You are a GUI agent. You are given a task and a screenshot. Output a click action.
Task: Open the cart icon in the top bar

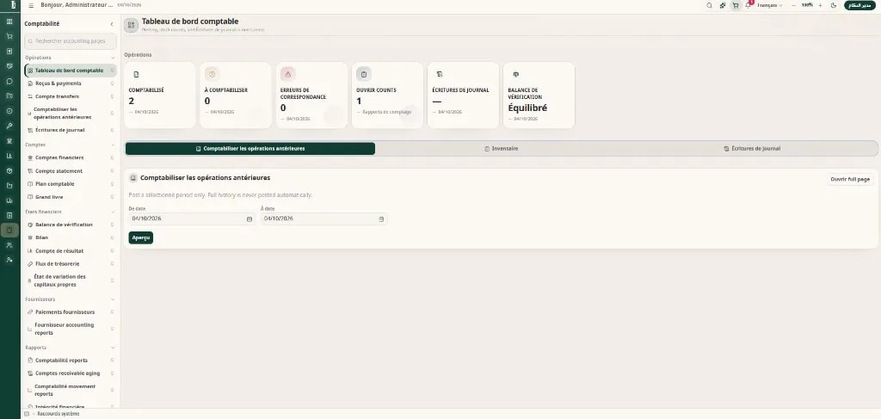735,5
